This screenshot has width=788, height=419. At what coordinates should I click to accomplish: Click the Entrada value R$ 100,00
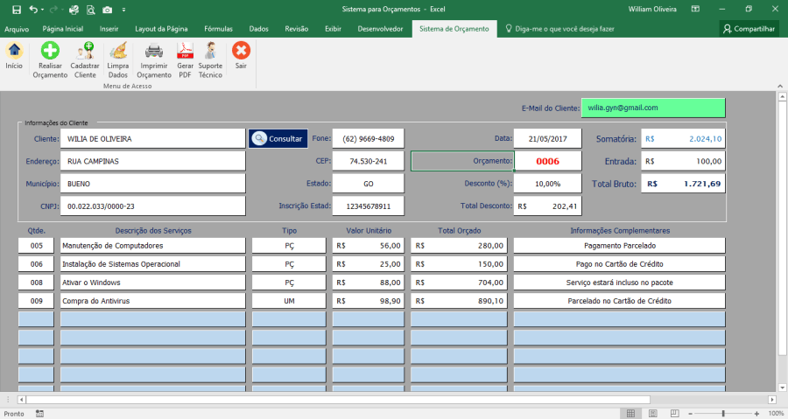[683, 161]
